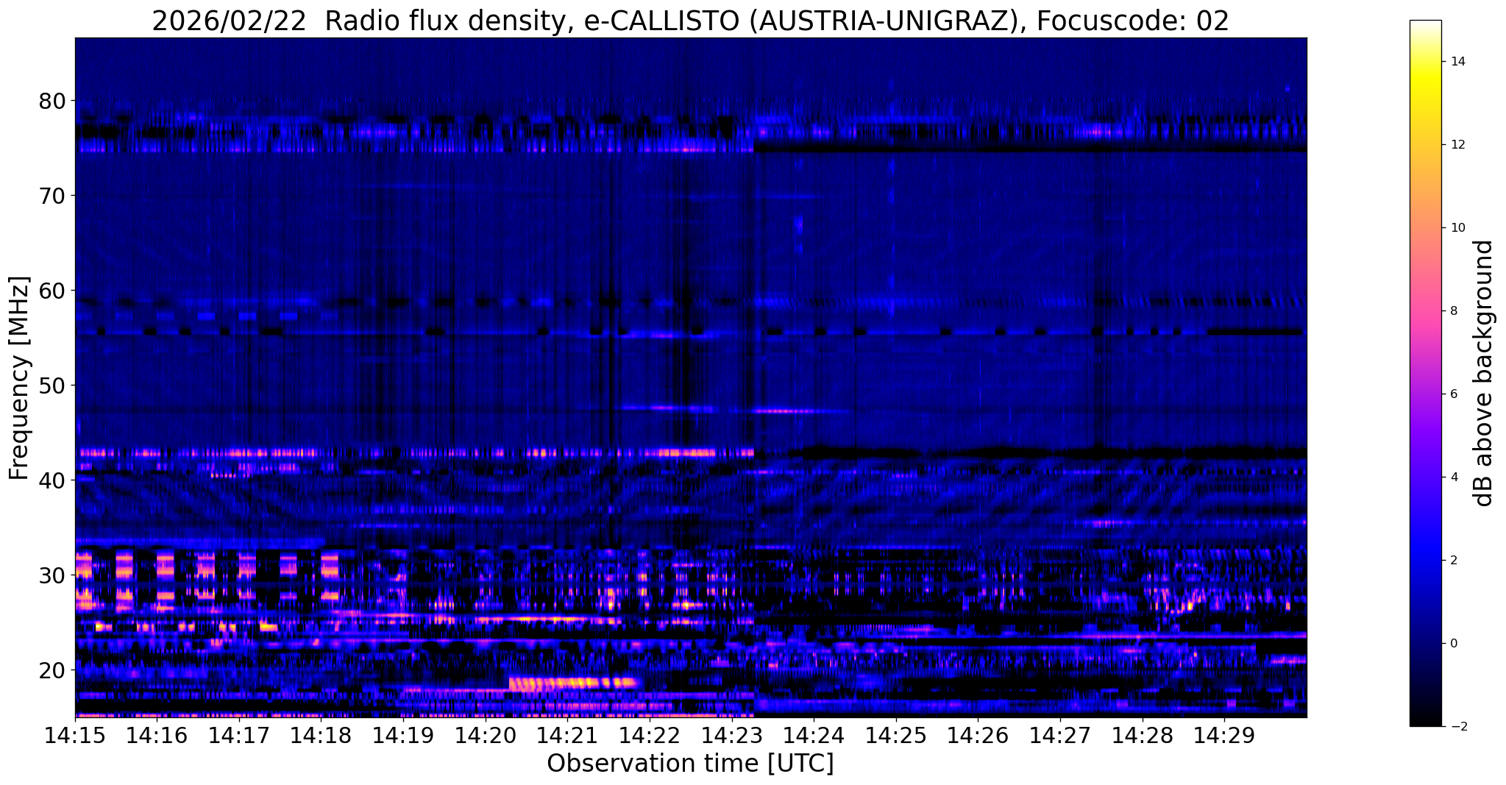Click the 14:21 time tick label

click(568, 735)
